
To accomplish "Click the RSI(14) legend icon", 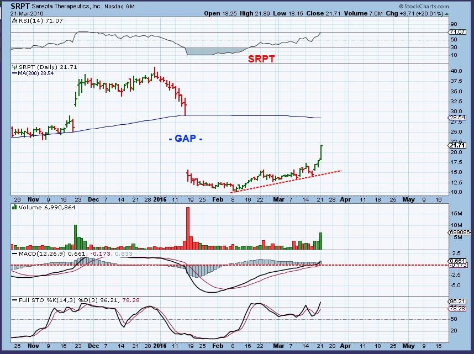I will tap(15, 21).
